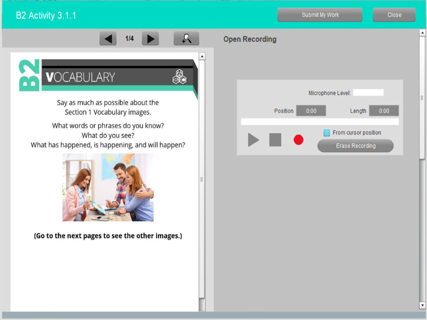This screenshot has width=427, height=320.
Task: Click the Microphone Level meter
Action: [x=368, y=93]
